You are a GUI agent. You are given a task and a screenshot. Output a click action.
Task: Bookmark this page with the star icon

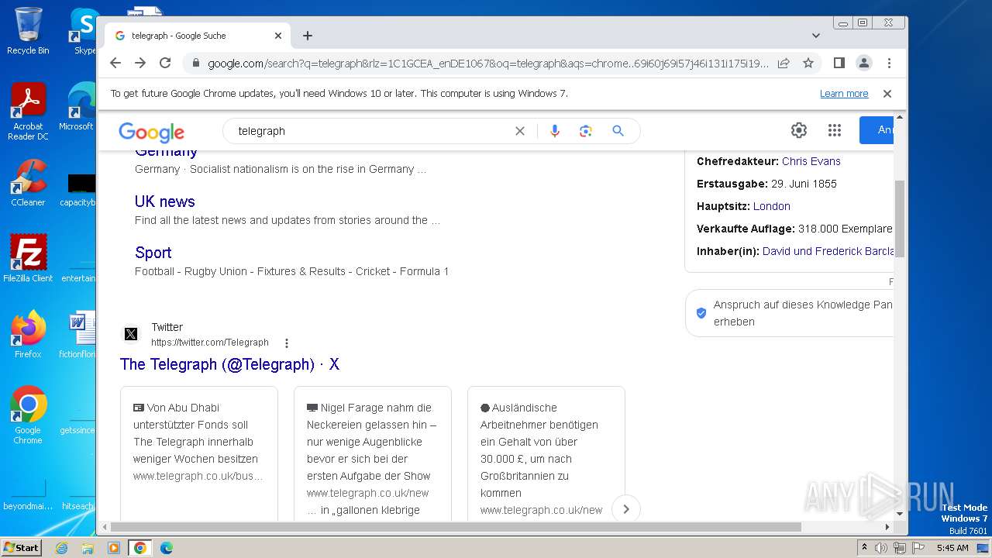[x=808, y=63]
